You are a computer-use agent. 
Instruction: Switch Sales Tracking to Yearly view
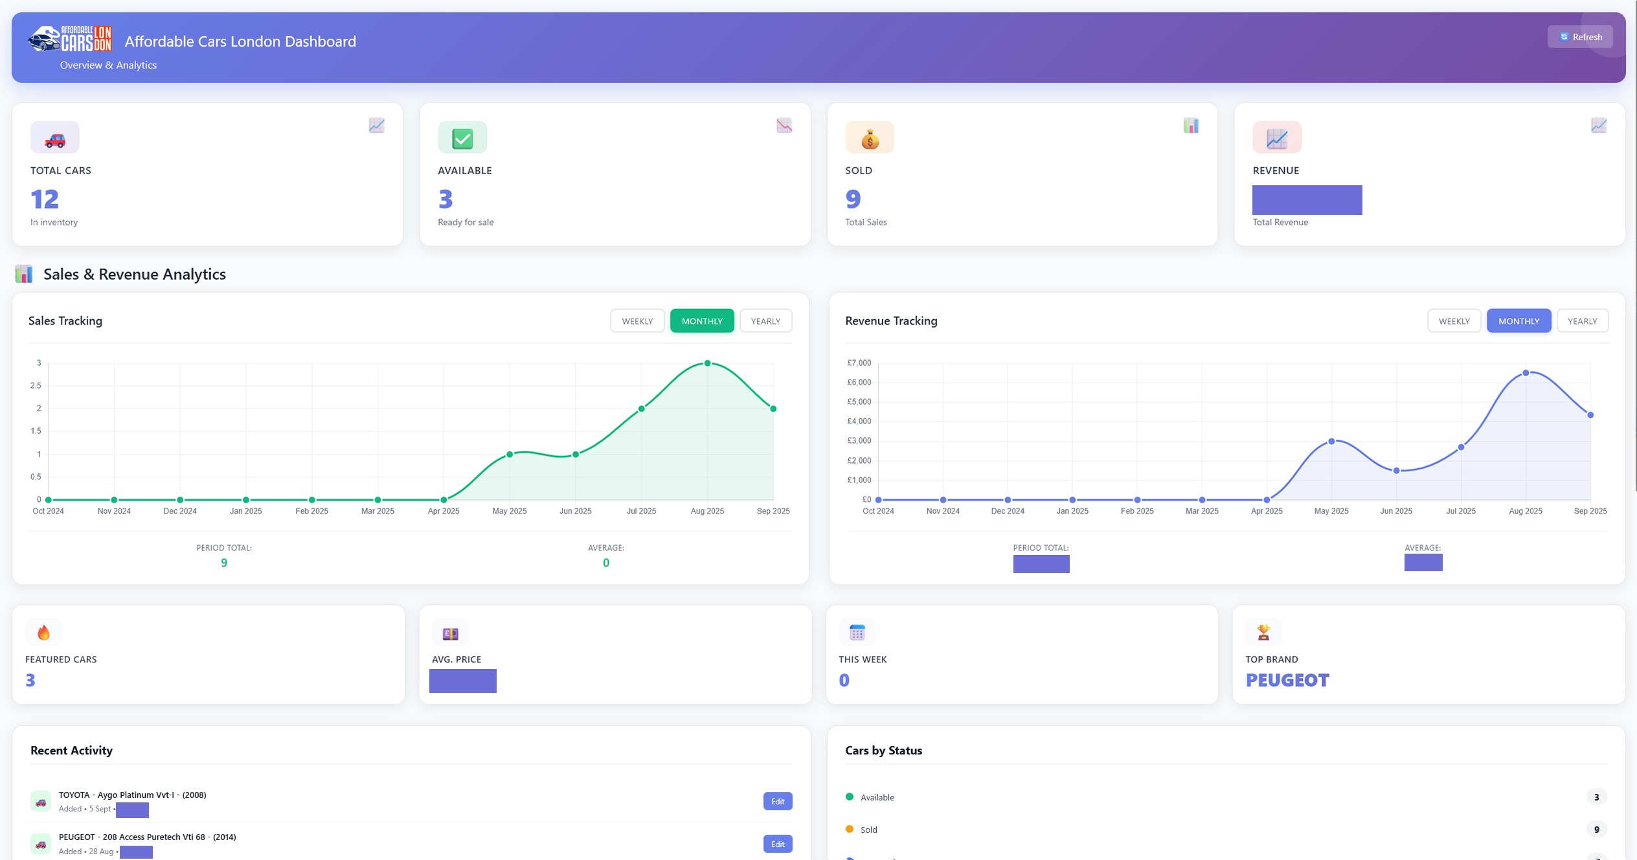click(765, 321)
